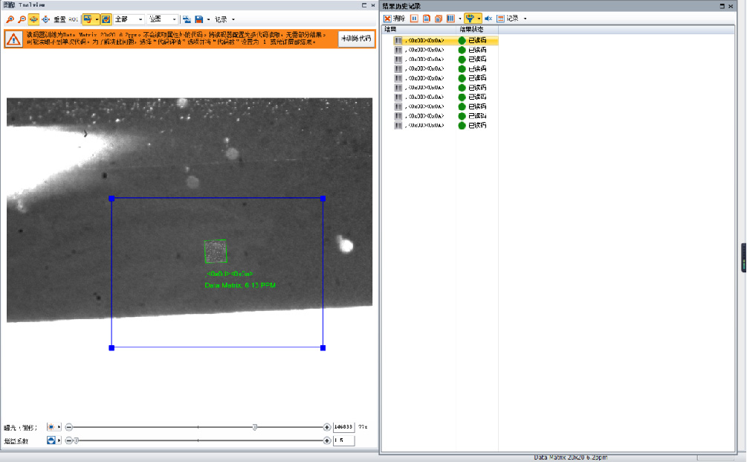Click the green Data Matrix PPM result label
This screenshot has width=747, height=462.
pos(240,285)
